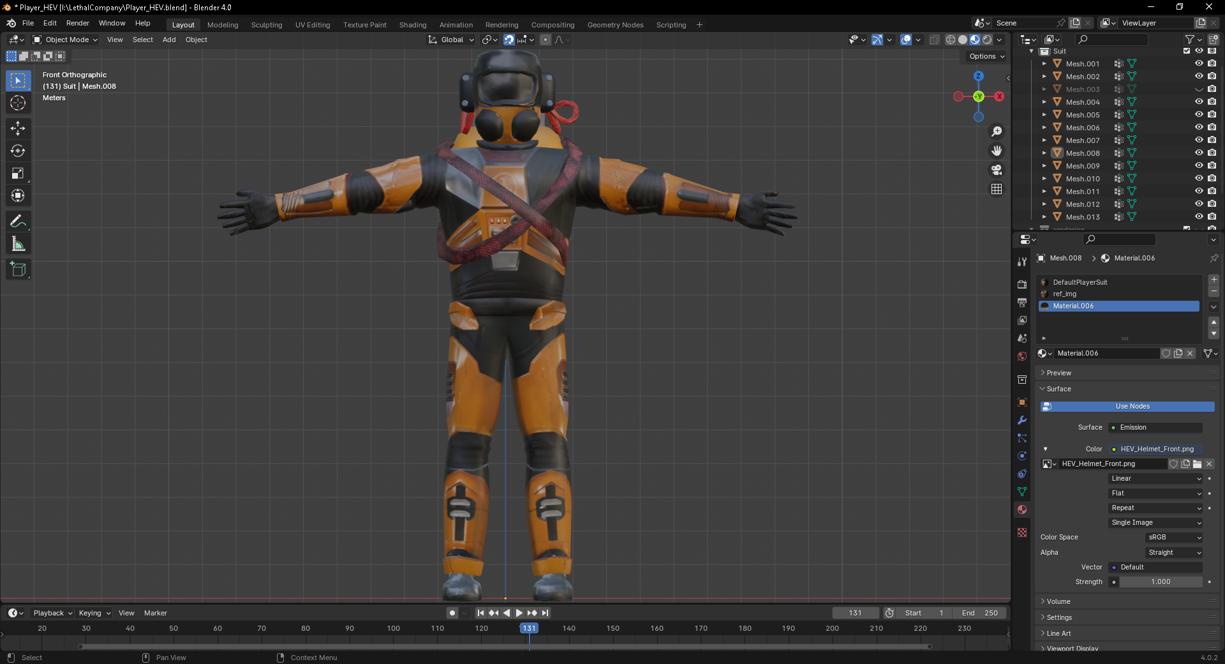Activate the 3D Cursor tool

coord(18,103)
